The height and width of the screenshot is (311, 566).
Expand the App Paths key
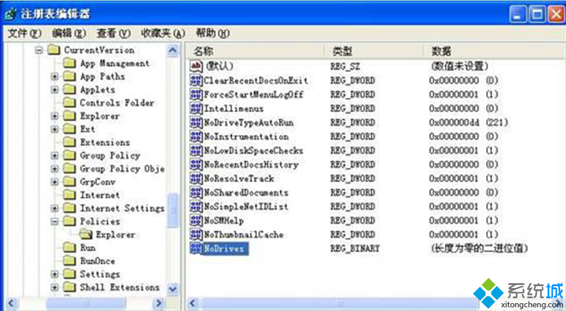[55, 77]
